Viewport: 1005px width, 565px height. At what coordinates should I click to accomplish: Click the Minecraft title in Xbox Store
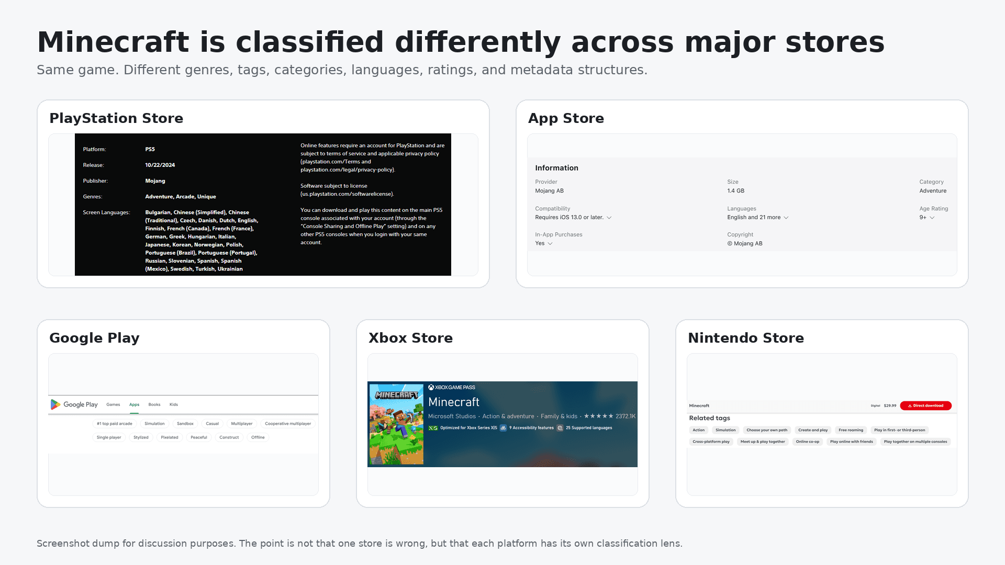point(454,402)
